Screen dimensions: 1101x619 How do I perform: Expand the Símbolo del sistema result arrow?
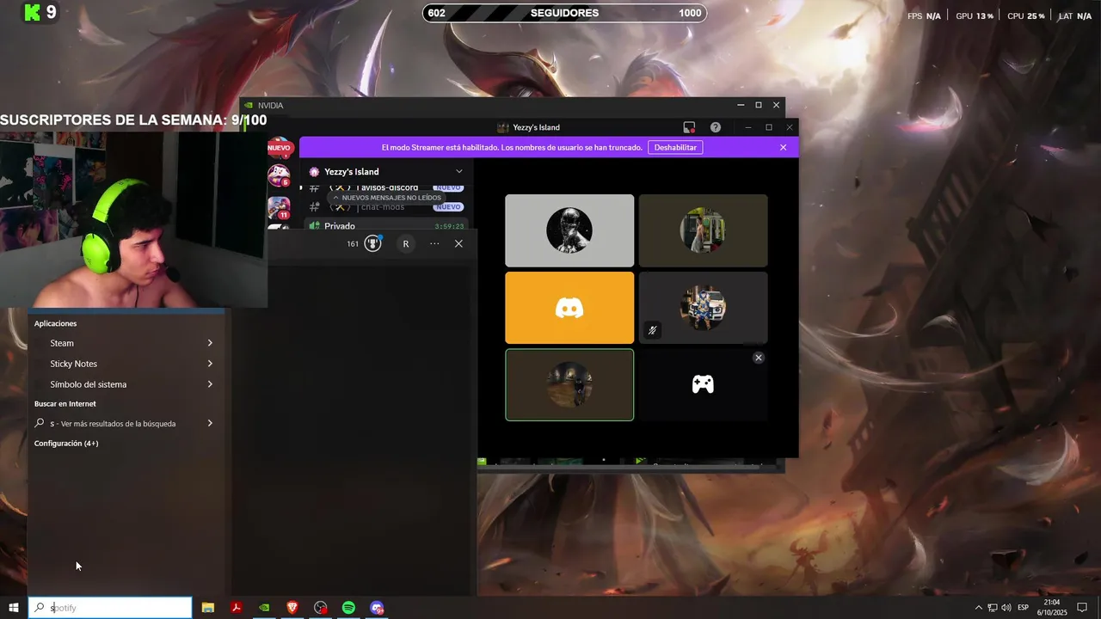pyautogui.click(x=210, y=384)
